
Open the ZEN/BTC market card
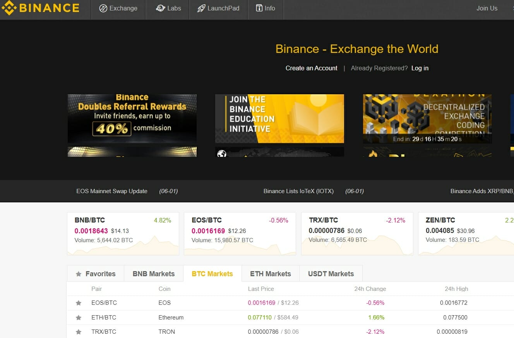pyautogui.click(x=466, y=233)
